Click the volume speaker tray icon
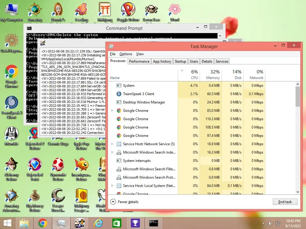Image resolution: width=306 pixels, height=229 pixels. [270, 223]
